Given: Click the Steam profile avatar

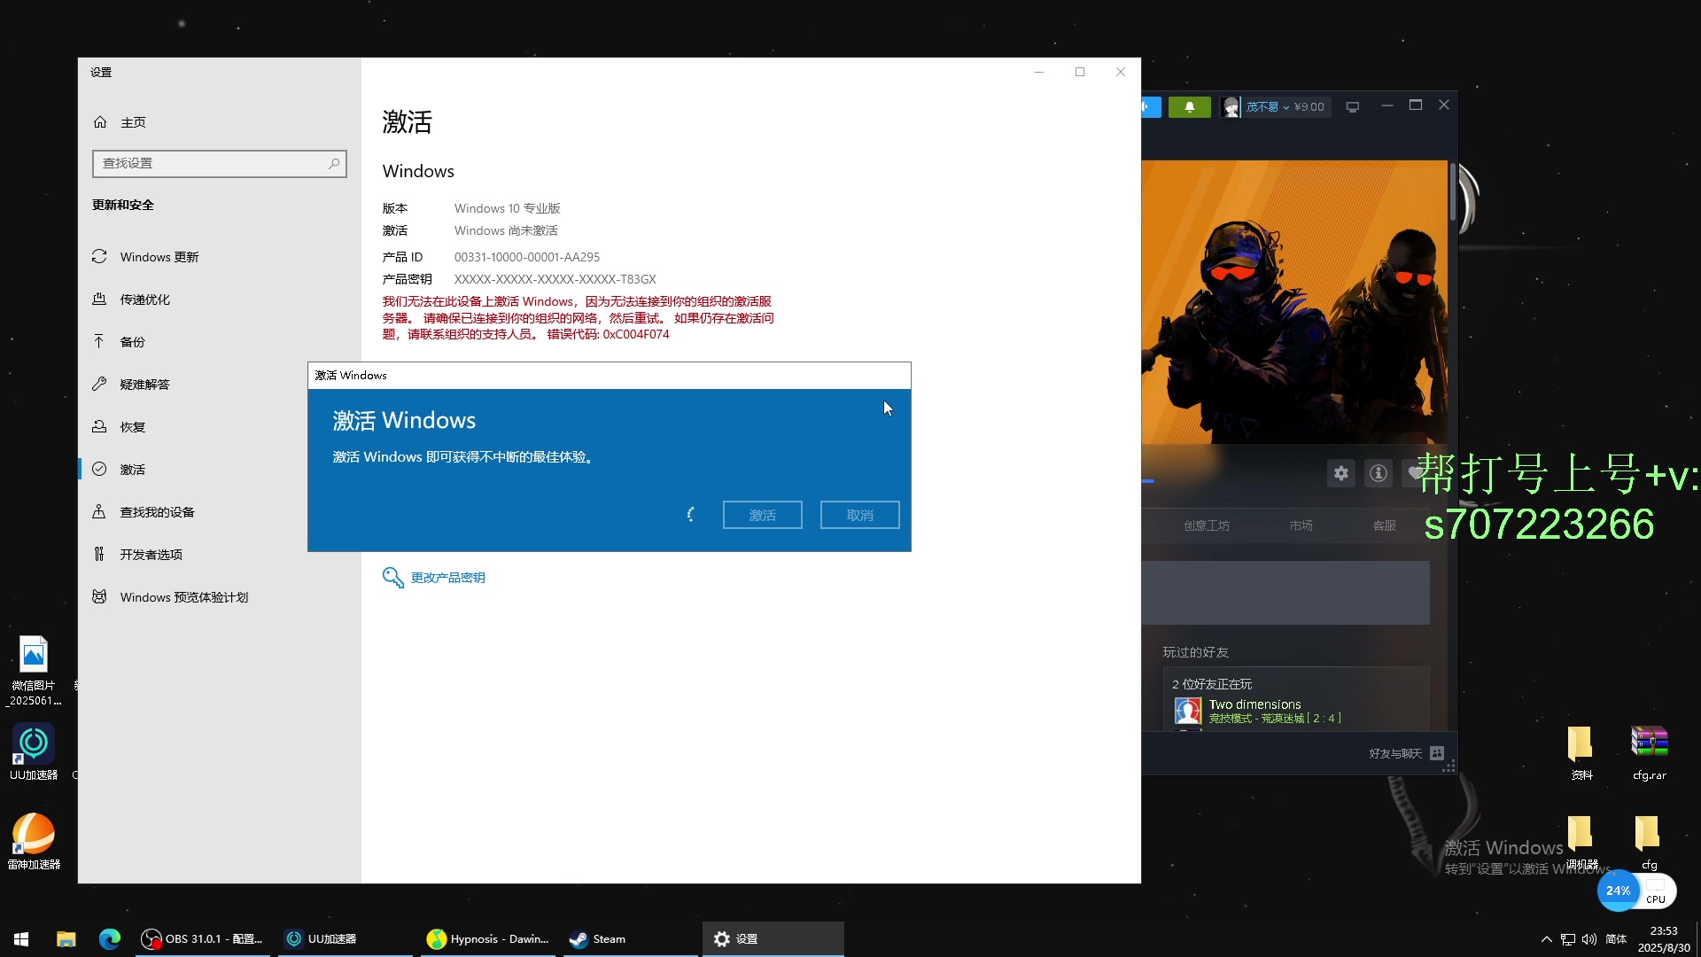Looking at the screenshot, I should point(1230,107).
